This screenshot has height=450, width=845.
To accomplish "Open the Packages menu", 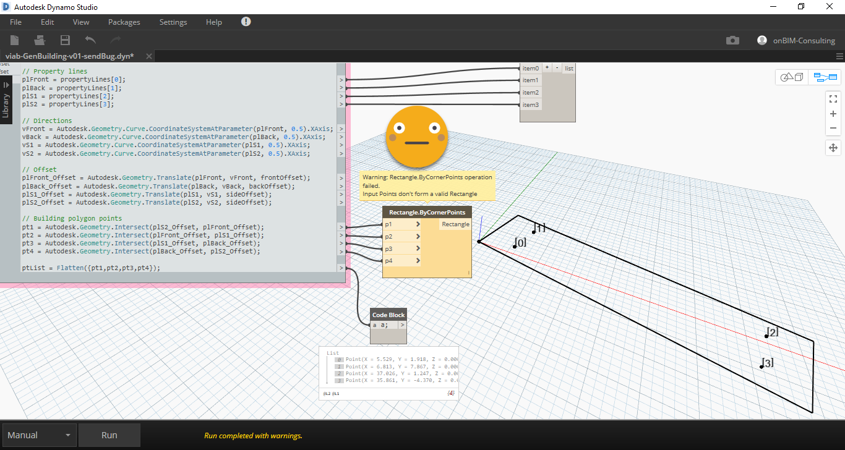I will pos(124,22).
